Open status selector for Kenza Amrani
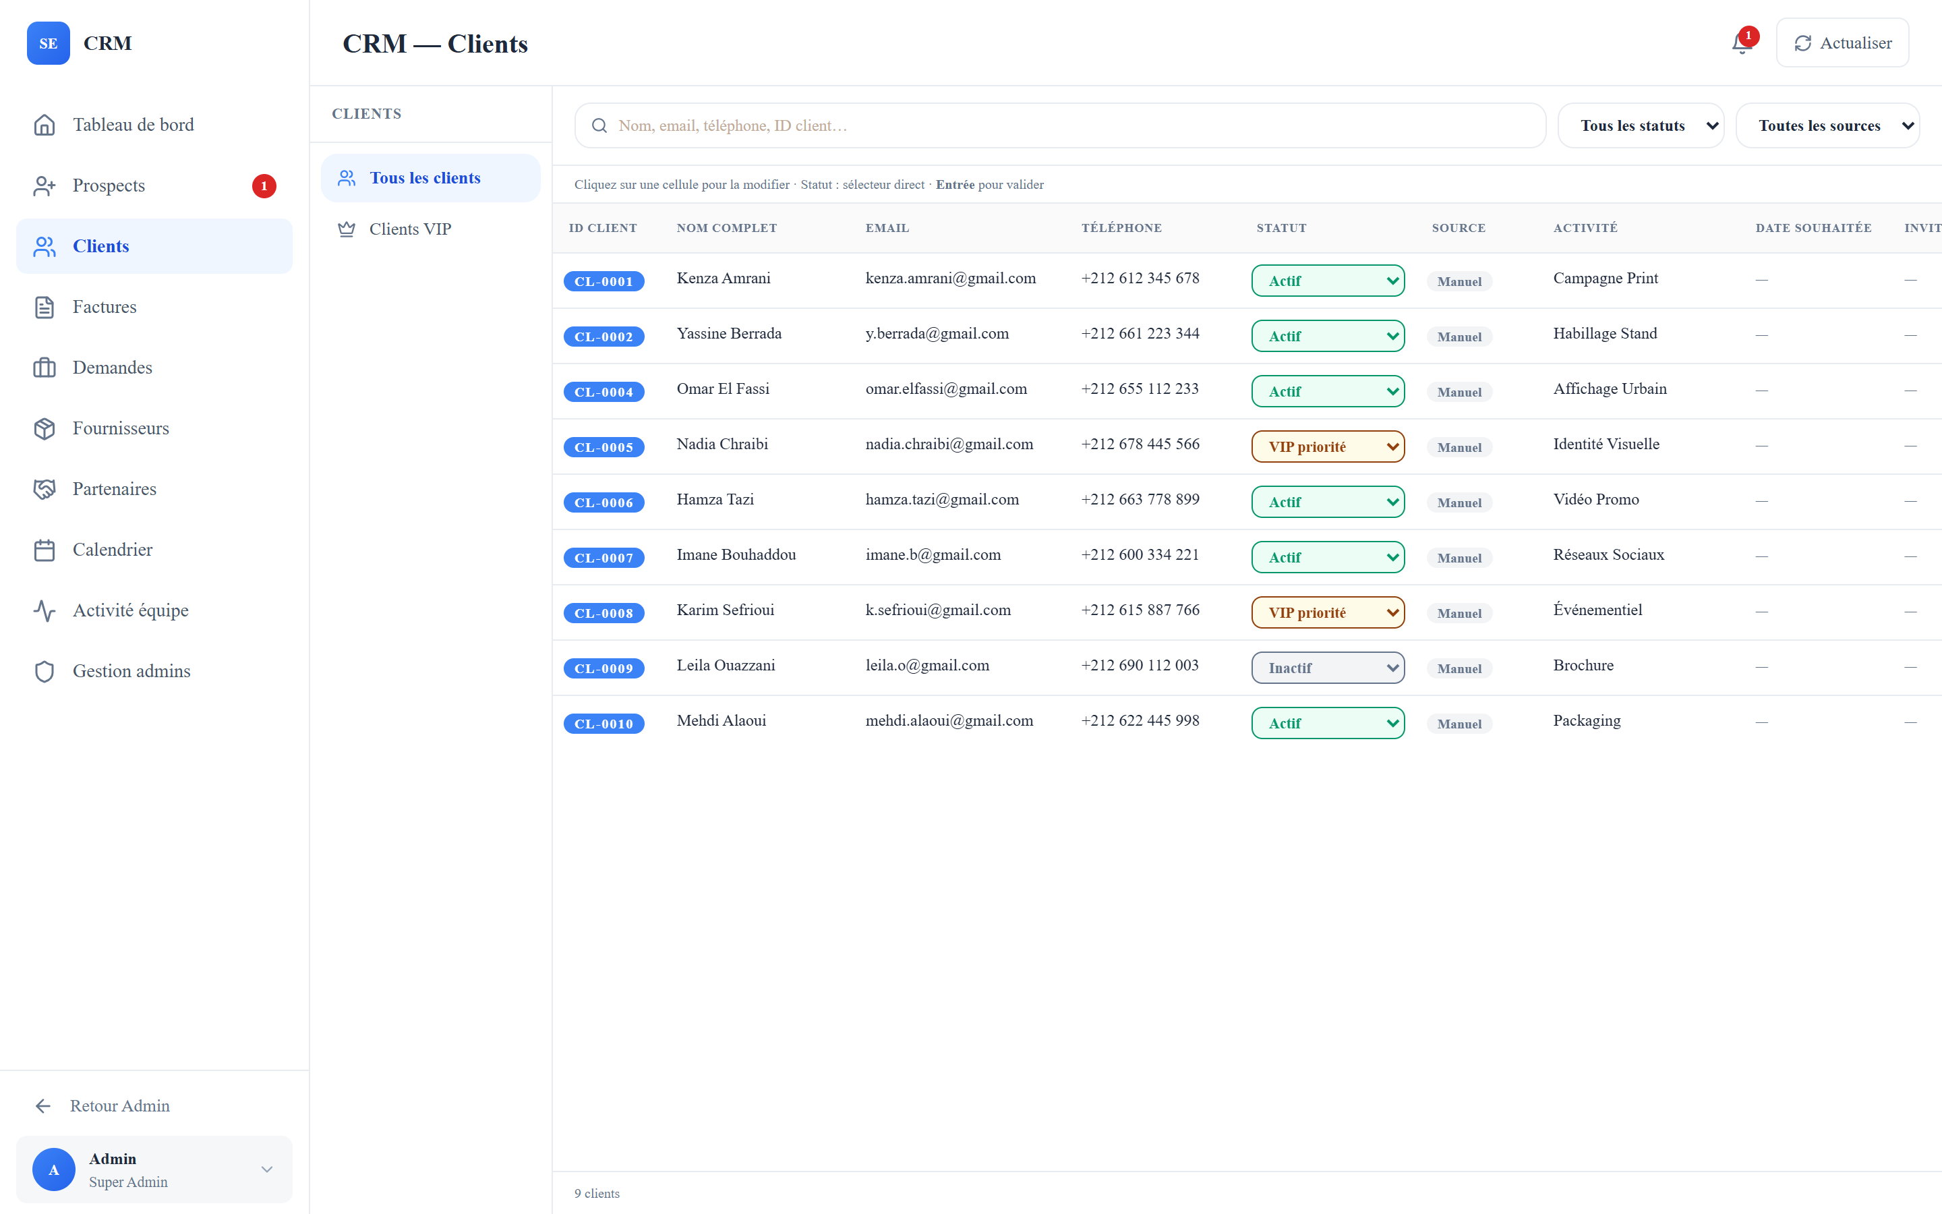Image resolution: width=1942 pixels, height=1214 pixels. (1328, 281)
